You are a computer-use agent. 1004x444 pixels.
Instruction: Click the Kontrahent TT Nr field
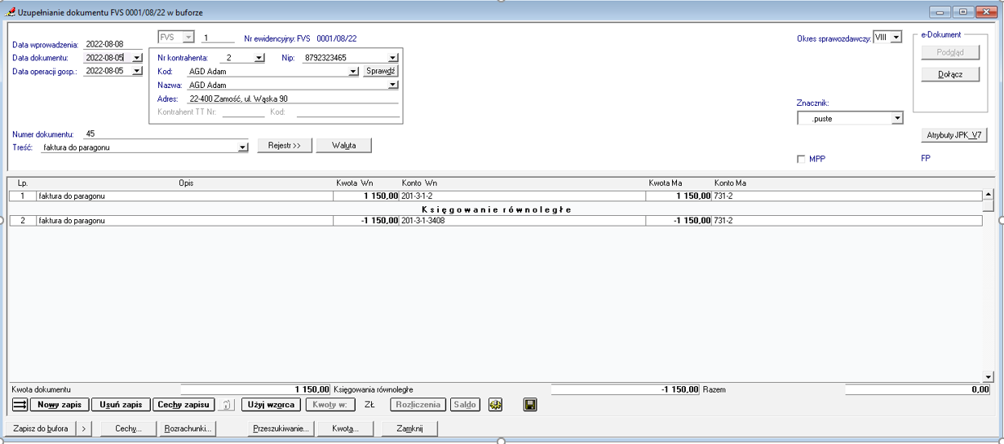(x=243, y=112)
